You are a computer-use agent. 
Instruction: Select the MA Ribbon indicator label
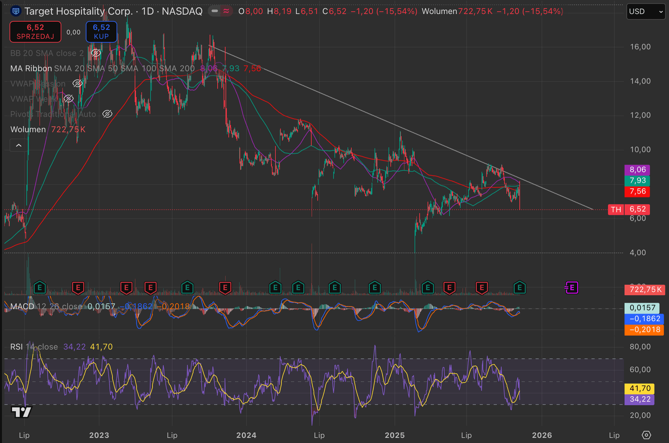coord(31,69)
